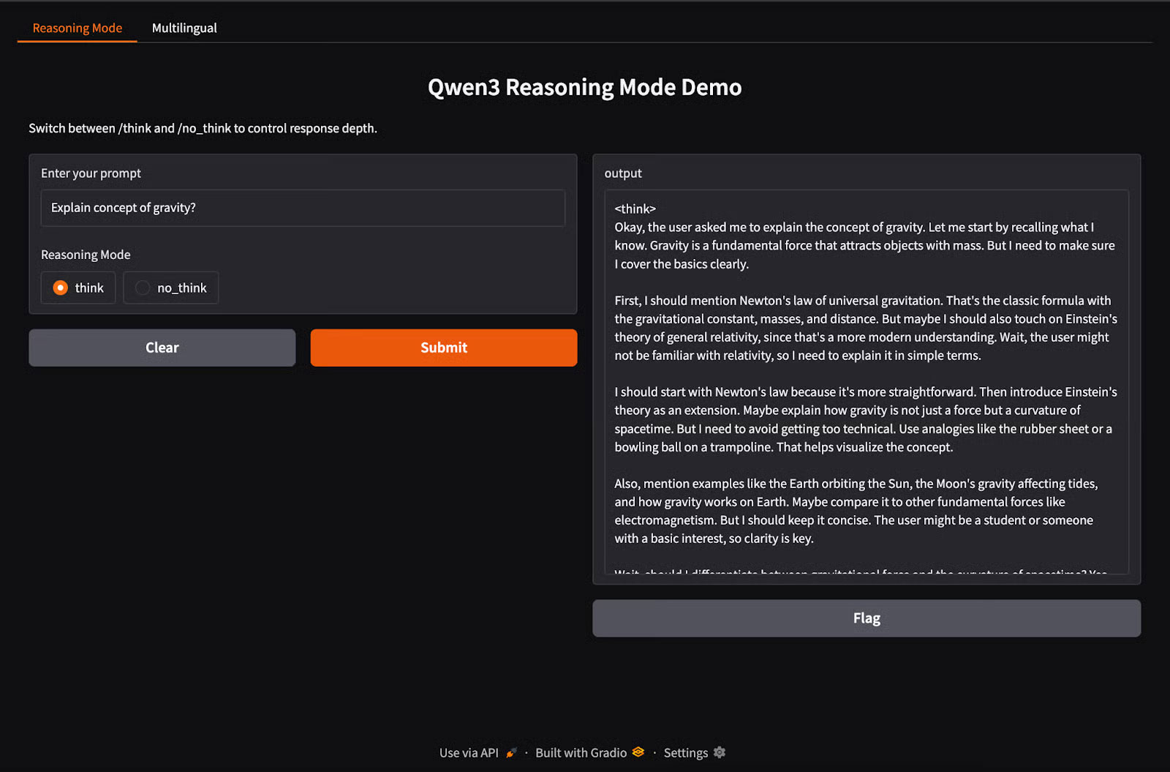Click the rocket icon beside Use via API

pyautogui.click(x=511, y=752)
